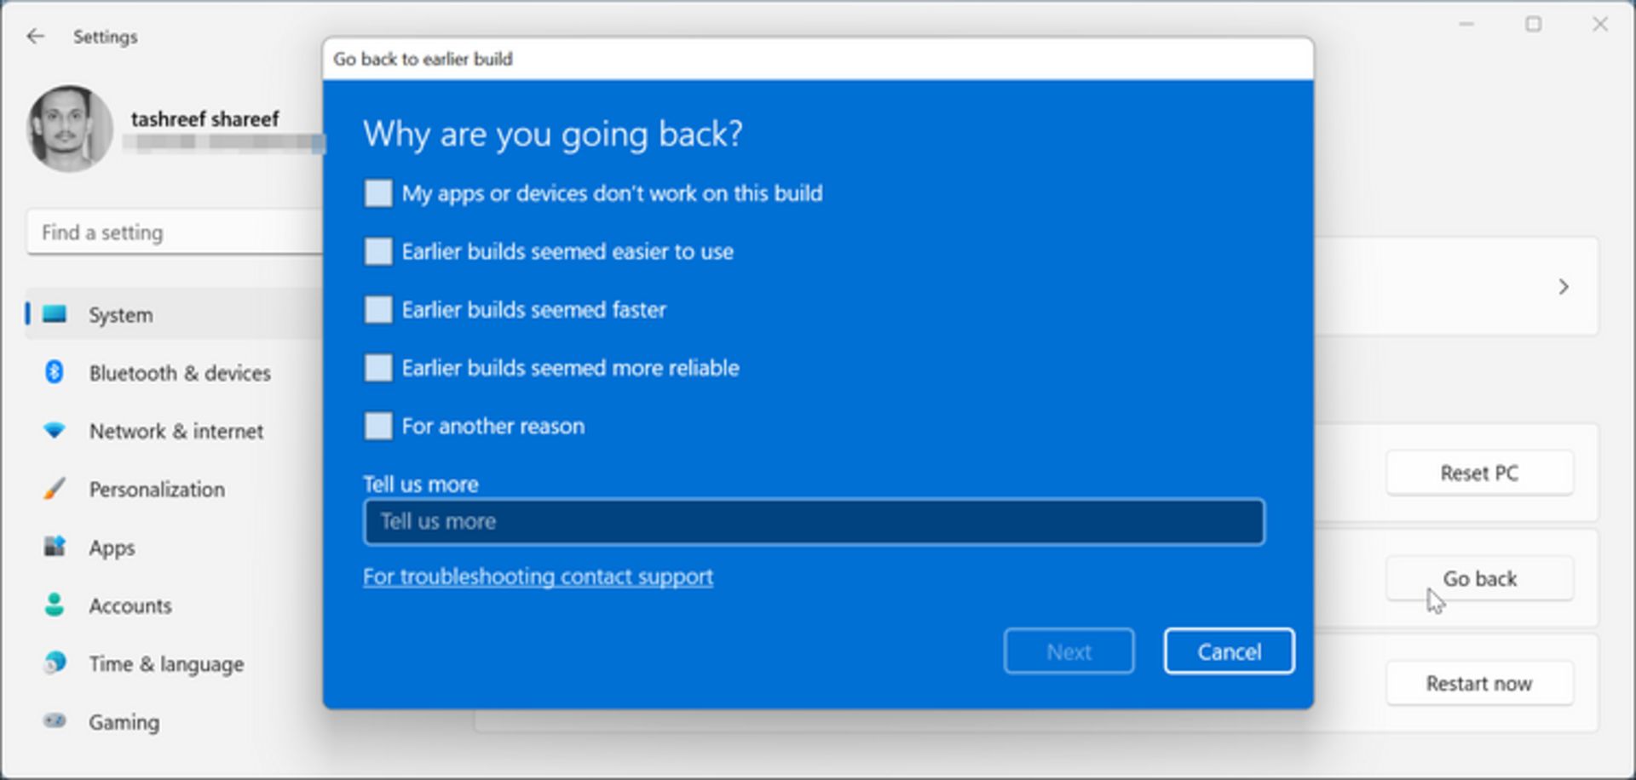Click the Bluetooth icon in sidebar
The width and height of the screenshot is (1636, 780).
(55, 372)
